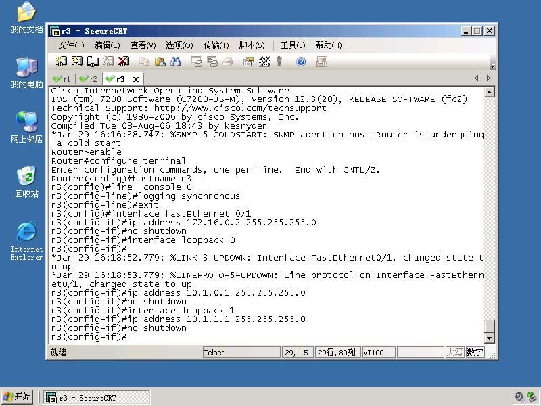
Task: Click the speaker-like system tray icon
Action: pyautogui.click(x=519, y=397)
